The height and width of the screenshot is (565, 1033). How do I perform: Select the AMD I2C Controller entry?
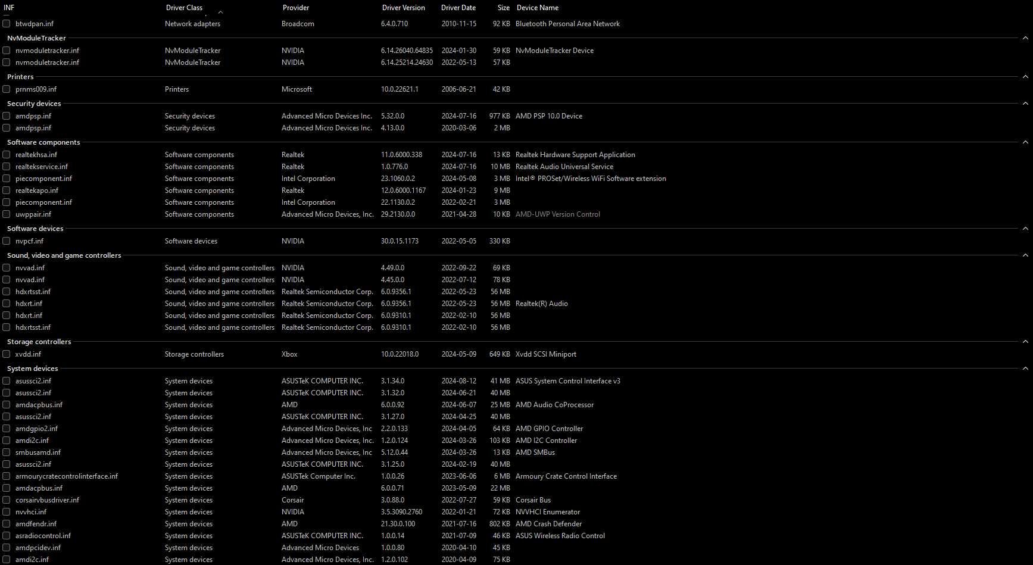pos(547,441)
